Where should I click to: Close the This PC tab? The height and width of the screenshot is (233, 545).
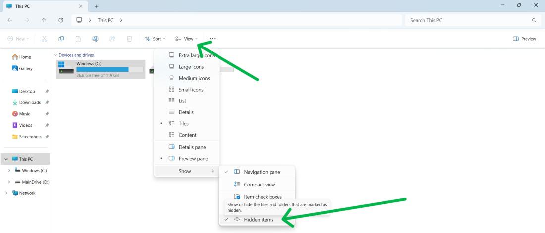click(81, 6)
